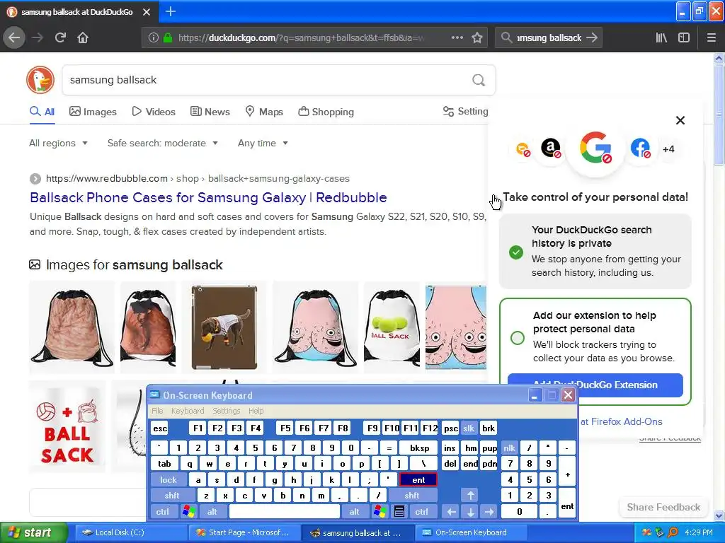The width and height of the screenshot is (725, 543).
Task: Click the Google blocked tracker icon
Action: (x=595, y=148)
